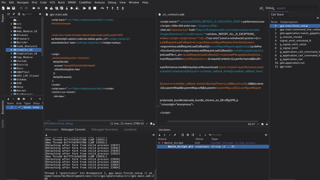Click the step over curved arrow icon
Viewport: 320px width, 180px height.
click(x=102, y=8)
